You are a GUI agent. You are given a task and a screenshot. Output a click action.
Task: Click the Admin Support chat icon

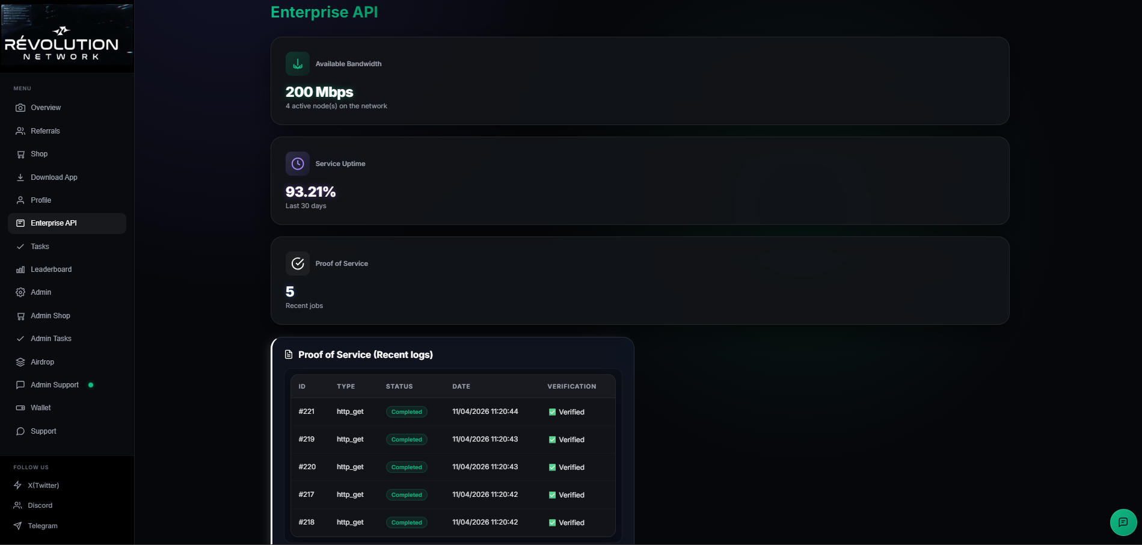[20, 385]
